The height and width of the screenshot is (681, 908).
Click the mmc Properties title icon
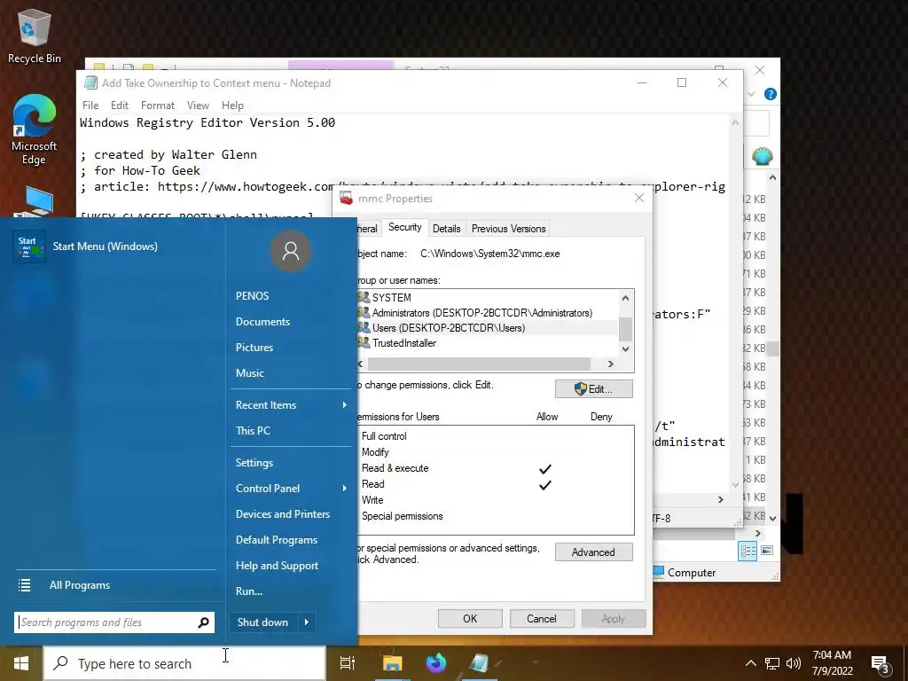347,198
